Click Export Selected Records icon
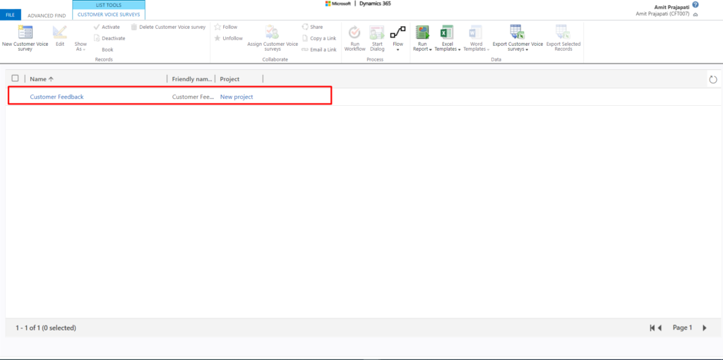This screenshot has height=360, width=723. tap(563, 32)
